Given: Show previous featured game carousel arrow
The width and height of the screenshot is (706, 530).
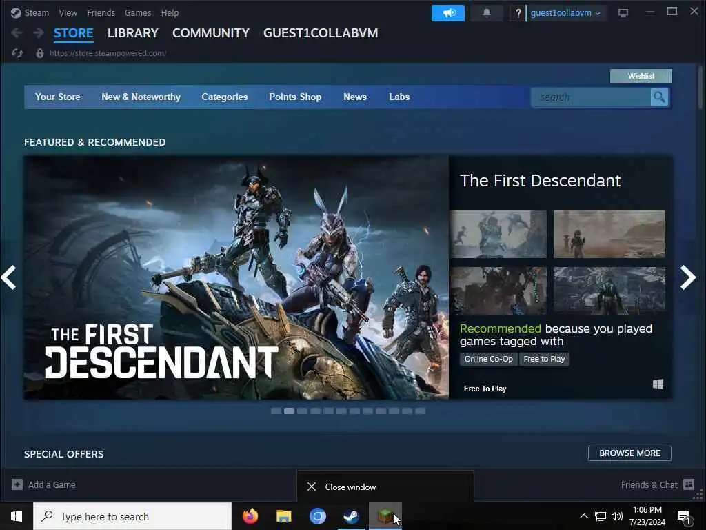Looking at the screenshot, I should coord(8,277).
